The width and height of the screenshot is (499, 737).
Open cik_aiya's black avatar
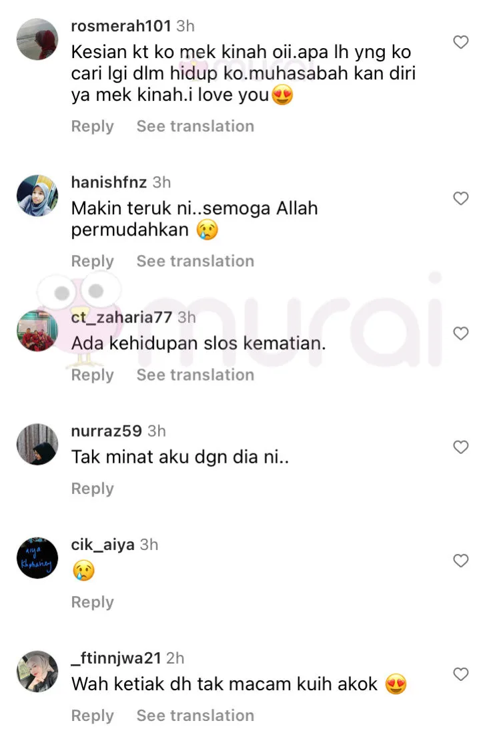[x=37, y=558]
